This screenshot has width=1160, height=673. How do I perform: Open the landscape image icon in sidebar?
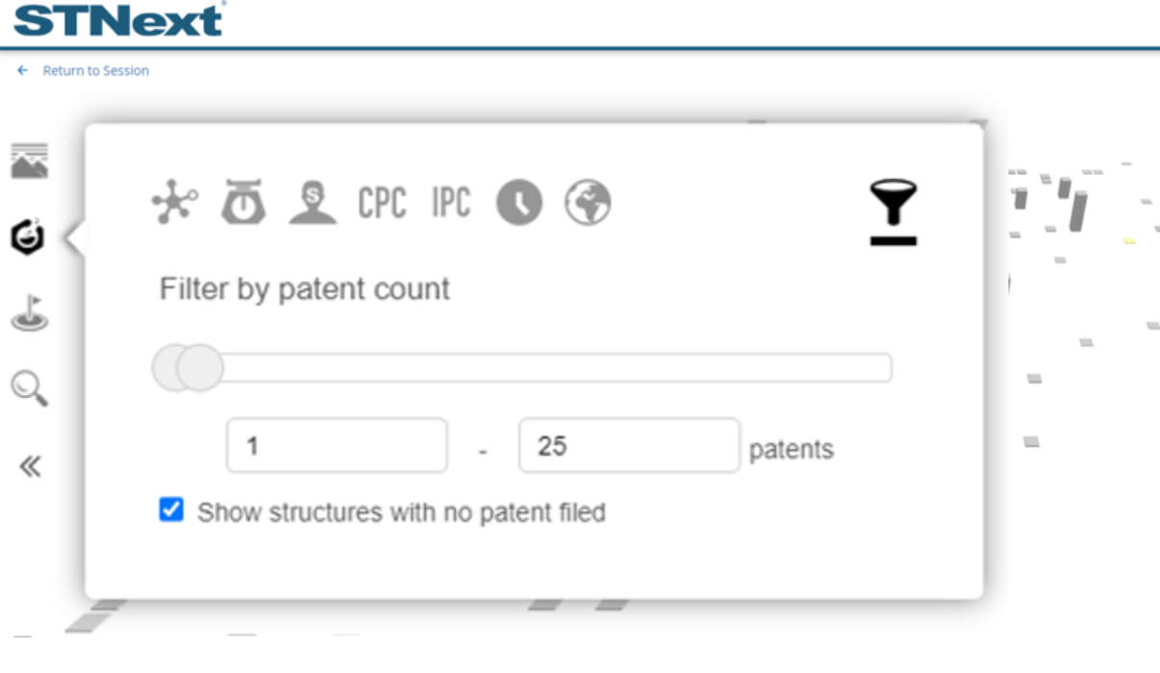[30, 162]
